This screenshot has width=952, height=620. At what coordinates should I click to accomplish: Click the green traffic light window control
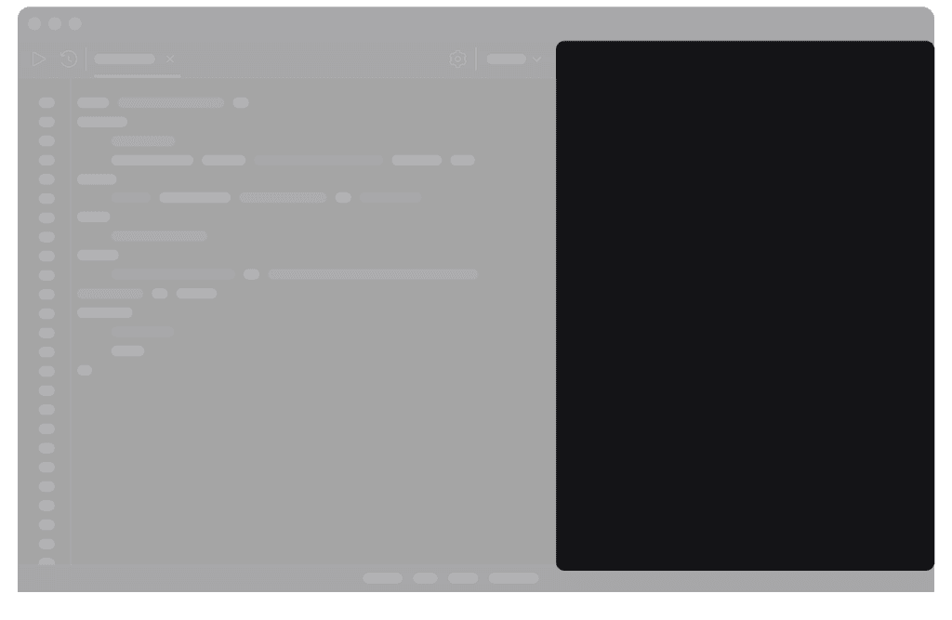pyautogui.click(x=73, y=23)
